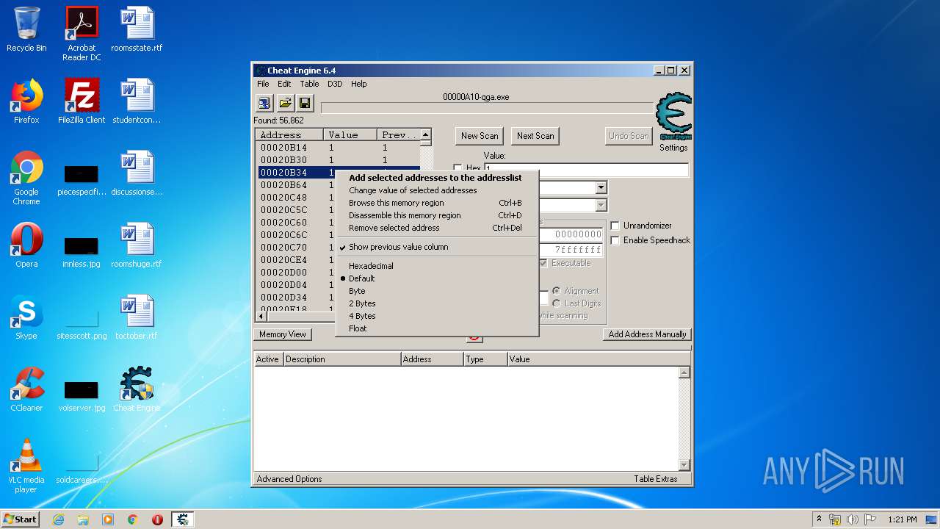Choose Disassemble this memory region
This screenshot has width=940, height=529.
click(437, 215)
